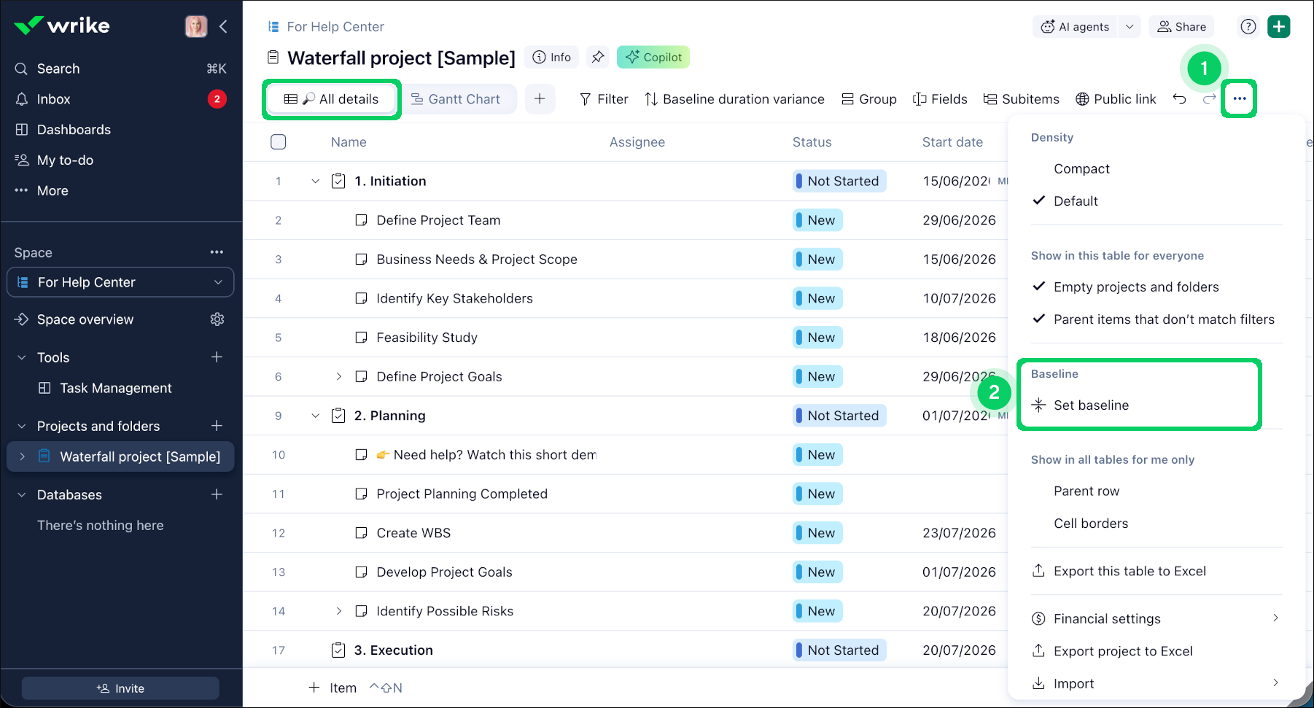Click the Share button
Viewport: 1314px width, 708px height.
pyautogui.click(x=1182, y=27)
